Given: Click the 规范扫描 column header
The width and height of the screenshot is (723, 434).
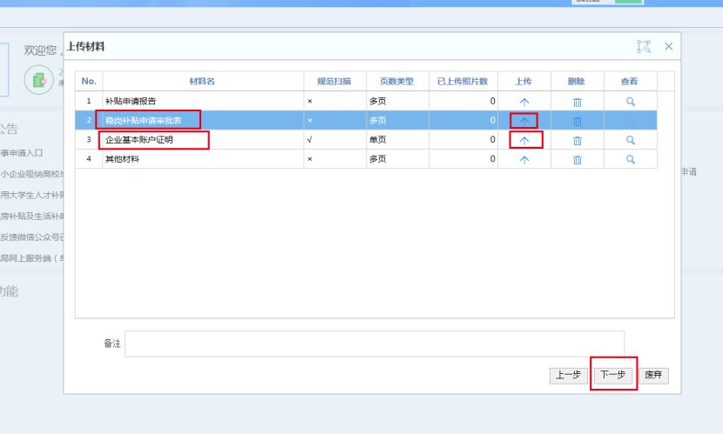Looking at the screenshot, I should click(334, 82).
